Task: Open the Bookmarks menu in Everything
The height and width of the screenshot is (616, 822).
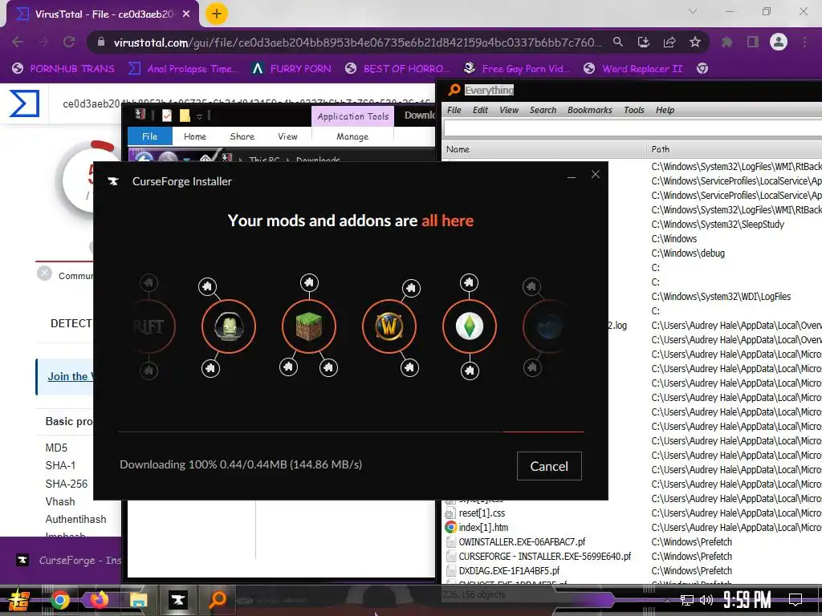Action: 590,110
